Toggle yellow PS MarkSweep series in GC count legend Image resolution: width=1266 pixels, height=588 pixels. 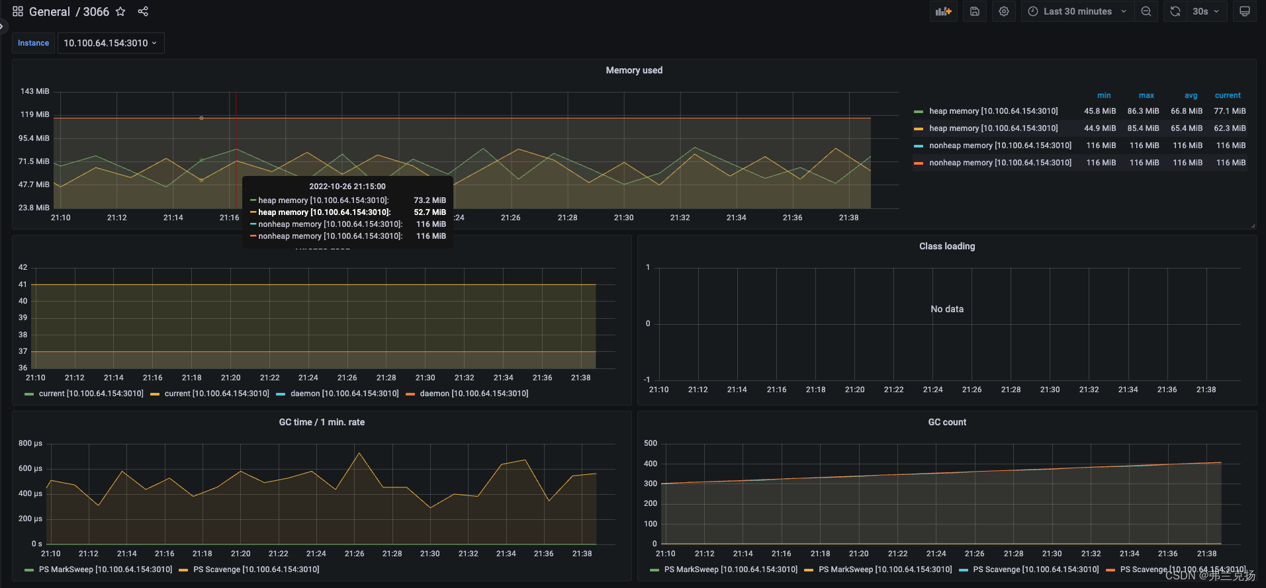click(x=885, y=569)
